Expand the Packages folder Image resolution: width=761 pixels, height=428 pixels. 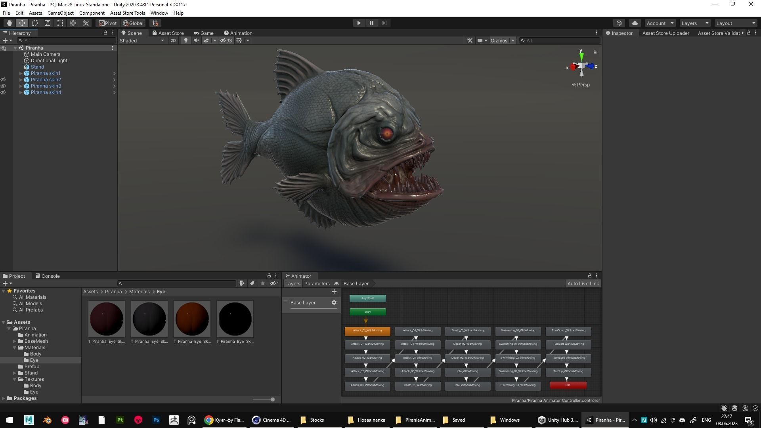(4, 398)
